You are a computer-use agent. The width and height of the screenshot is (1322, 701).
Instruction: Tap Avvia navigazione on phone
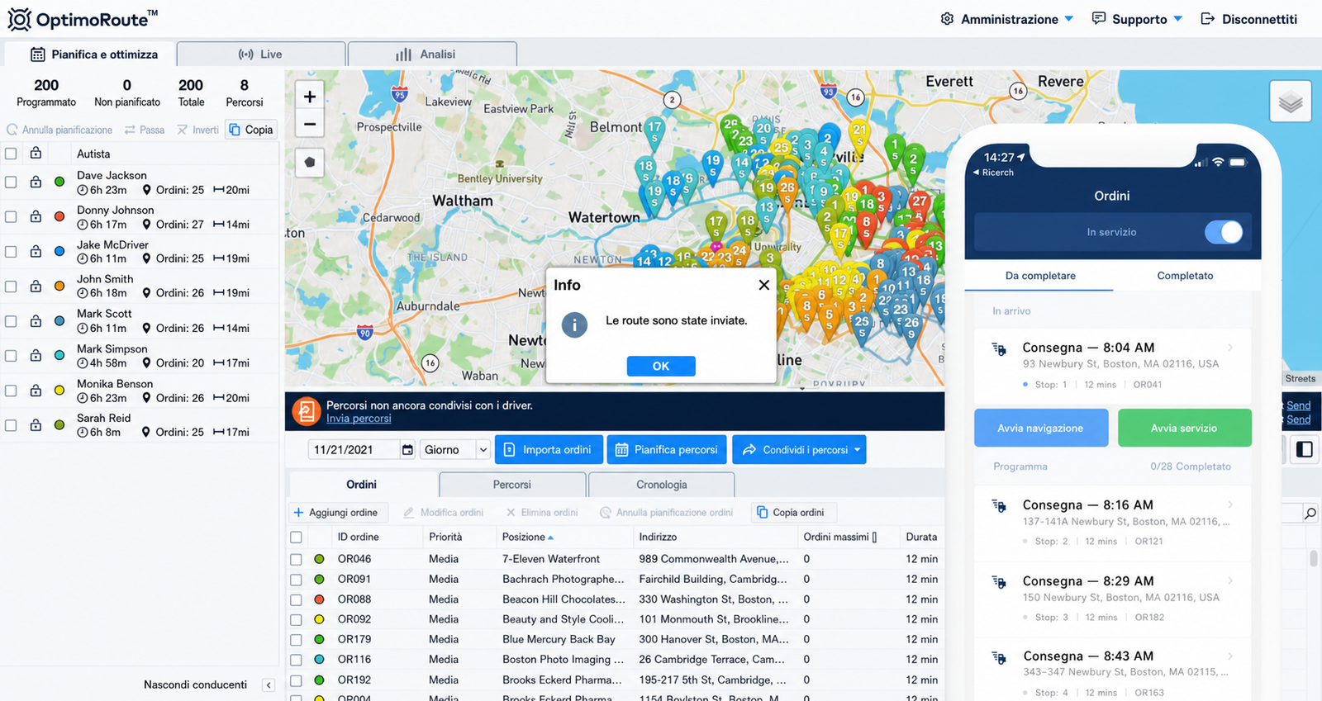tap(1041, 428)
